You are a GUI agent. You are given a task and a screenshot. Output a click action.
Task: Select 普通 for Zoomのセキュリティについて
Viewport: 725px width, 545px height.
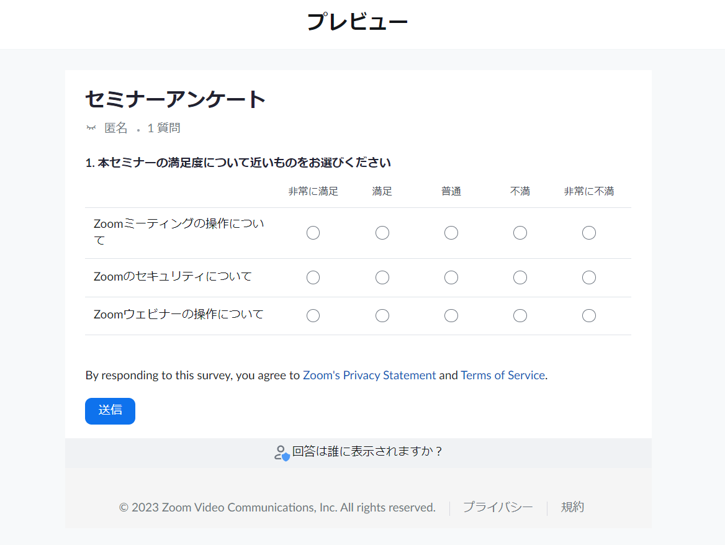coord(451,277)
